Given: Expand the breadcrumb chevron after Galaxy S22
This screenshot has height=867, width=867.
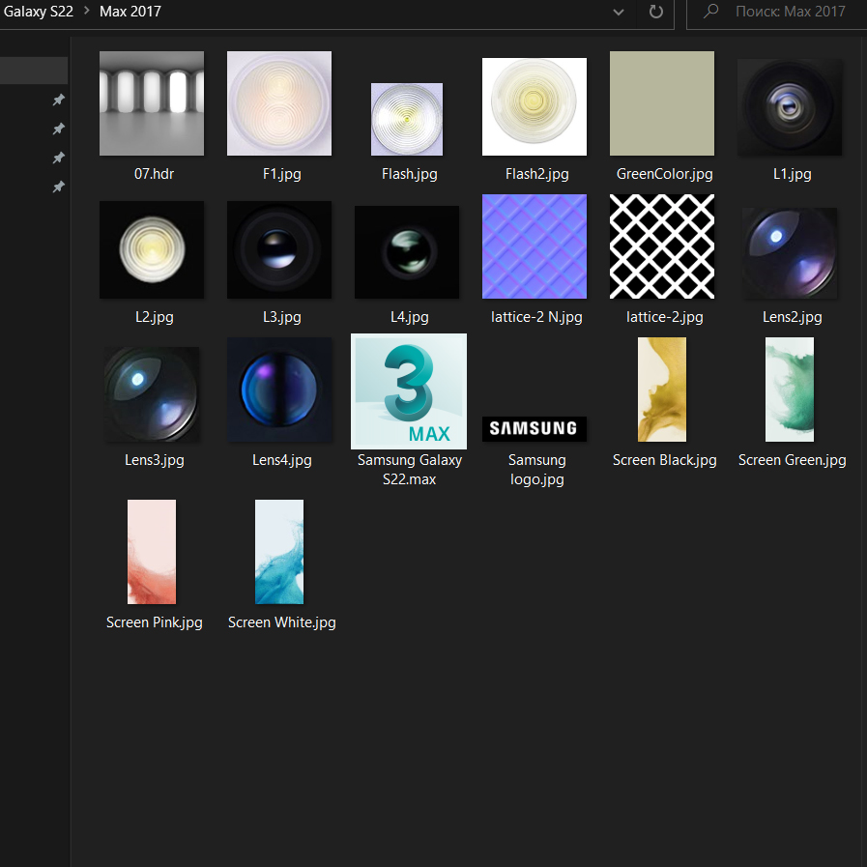Looking at the screenshot, I should 86,13.
